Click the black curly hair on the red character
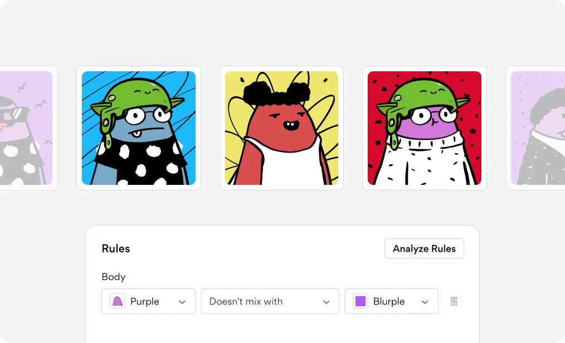This screenshot has height=343, width=565. tap(277, 93)
